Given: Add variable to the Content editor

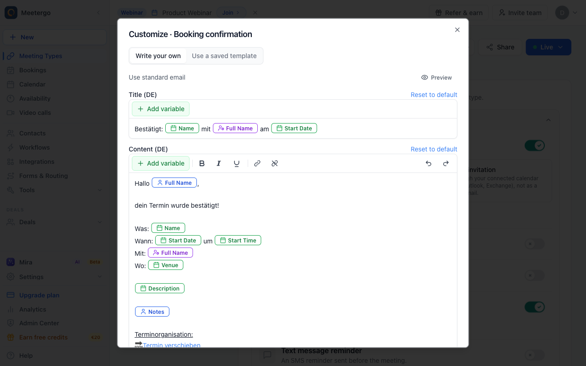Looking at the screenshot, I should [161, 163].
